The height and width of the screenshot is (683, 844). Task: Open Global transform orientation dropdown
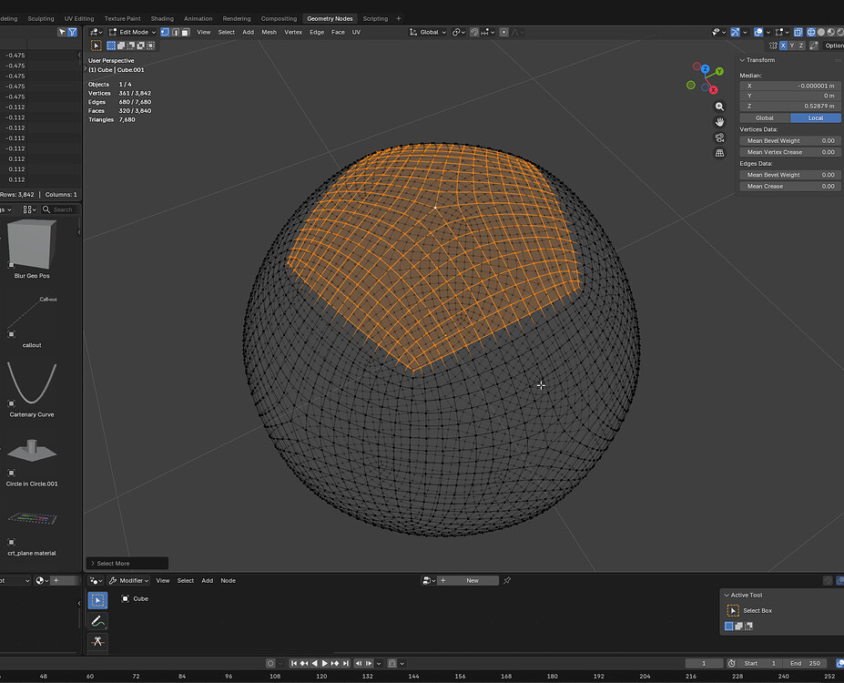428,32
